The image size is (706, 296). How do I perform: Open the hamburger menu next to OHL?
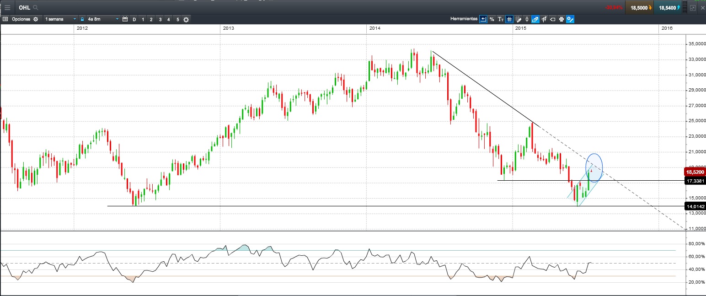point(7,8)
